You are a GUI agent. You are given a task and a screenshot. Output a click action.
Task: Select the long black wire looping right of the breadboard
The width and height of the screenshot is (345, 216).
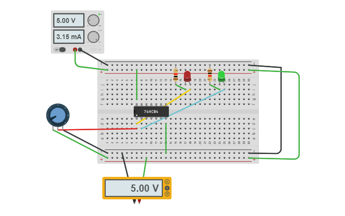[x=281, y=110]
